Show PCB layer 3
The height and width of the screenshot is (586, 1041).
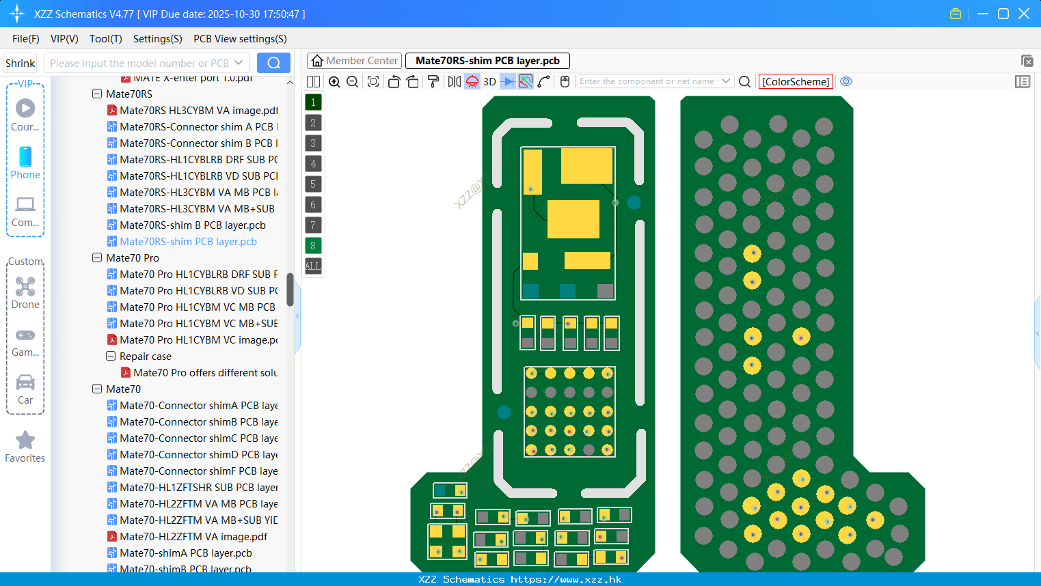pyautogui.click(x=313, y=143)
